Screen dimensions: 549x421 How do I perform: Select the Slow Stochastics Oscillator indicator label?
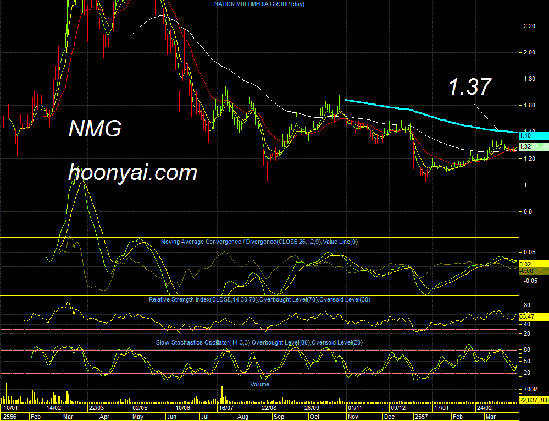259,342
